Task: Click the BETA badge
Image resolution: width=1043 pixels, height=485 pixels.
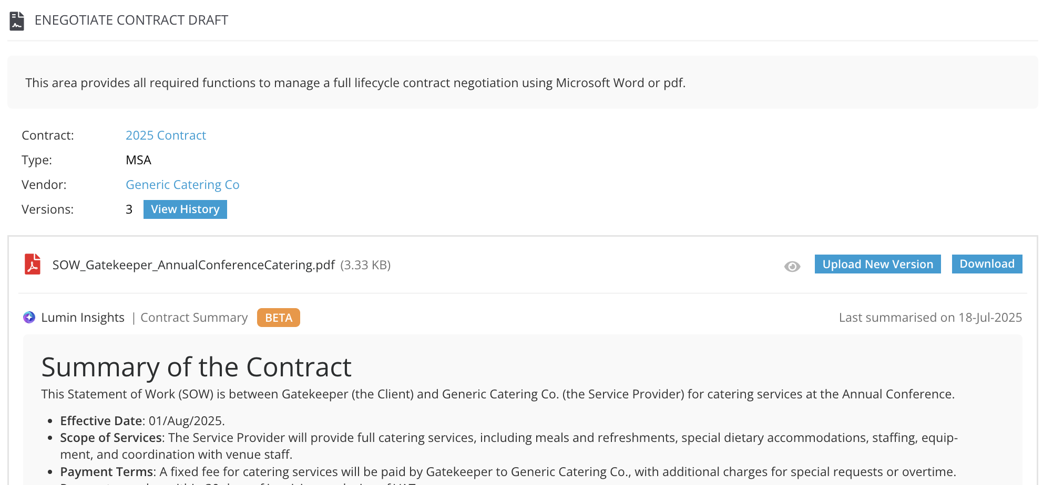Action: [279, 318]
